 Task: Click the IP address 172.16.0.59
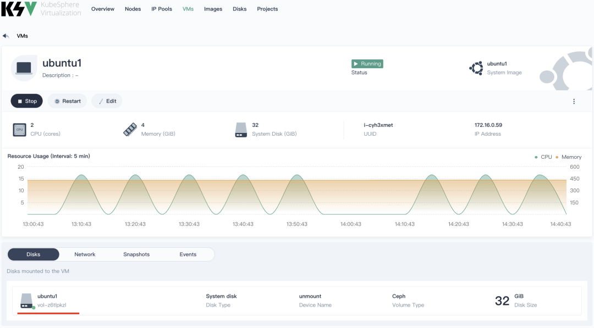pos(488,125)
